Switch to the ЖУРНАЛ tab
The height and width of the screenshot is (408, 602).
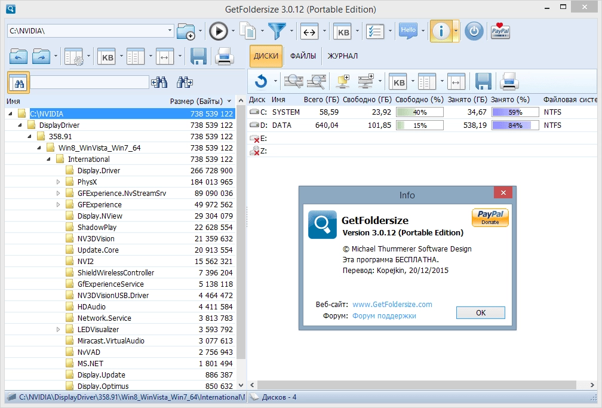coord(342,56)
